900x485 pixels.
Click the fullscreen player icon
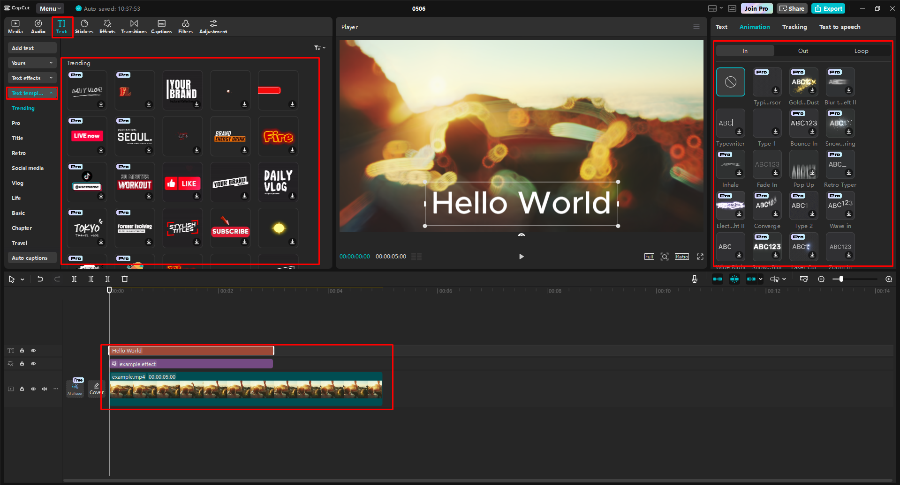click(x=700, y=257)
